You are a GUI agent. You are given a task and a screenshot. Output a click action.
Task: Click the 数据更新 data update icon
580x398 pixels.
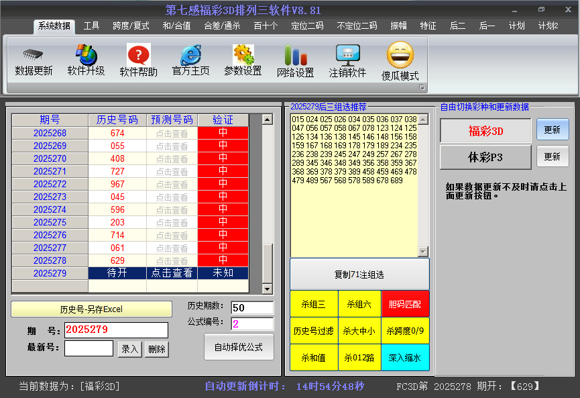pos(33,59)
